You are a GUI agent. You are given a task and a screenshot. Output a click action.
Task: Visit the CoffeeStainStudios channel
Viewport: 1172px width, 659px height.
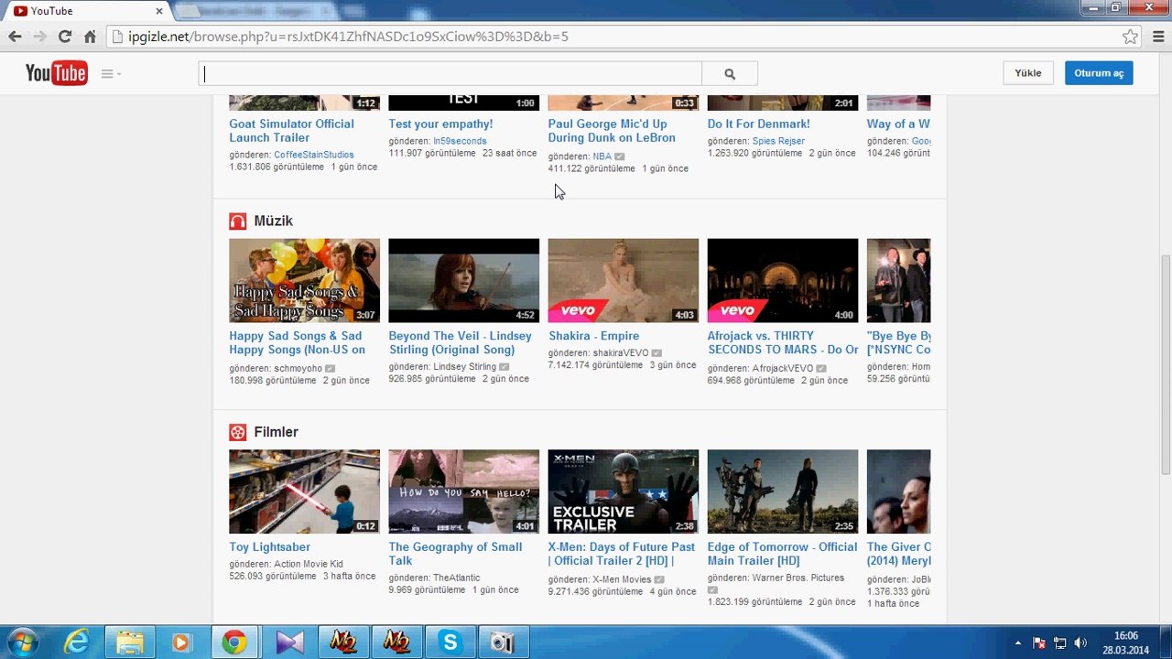[x=314, y=155]
